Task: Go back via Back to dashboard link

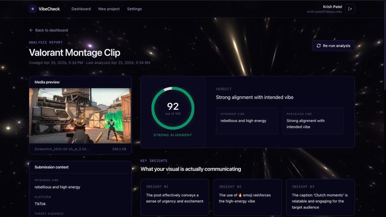Action: click(x=48, y=30)
